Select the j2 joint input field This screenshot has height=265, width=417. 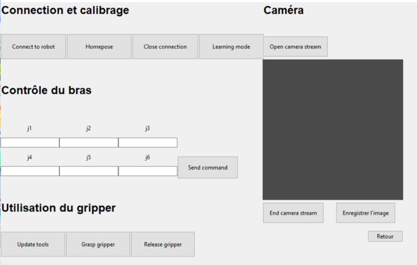coord(89,143)
